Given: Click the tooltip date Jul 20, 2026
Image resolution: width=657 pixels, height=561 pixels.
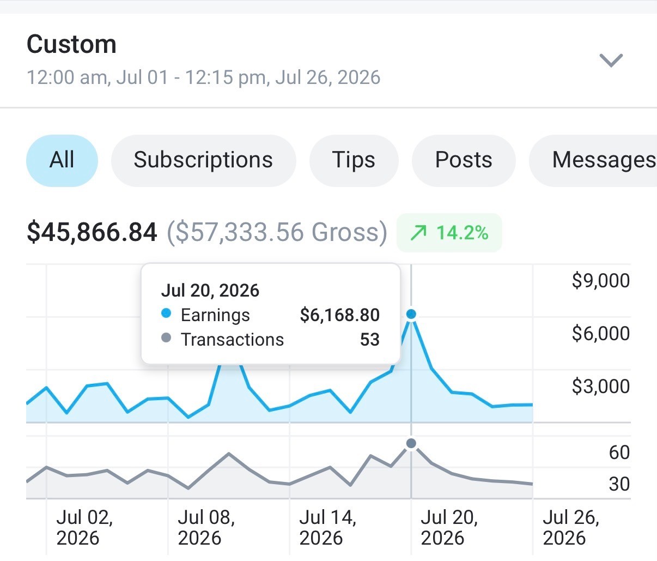Looking at the screenshot, I should coord(210,290).
